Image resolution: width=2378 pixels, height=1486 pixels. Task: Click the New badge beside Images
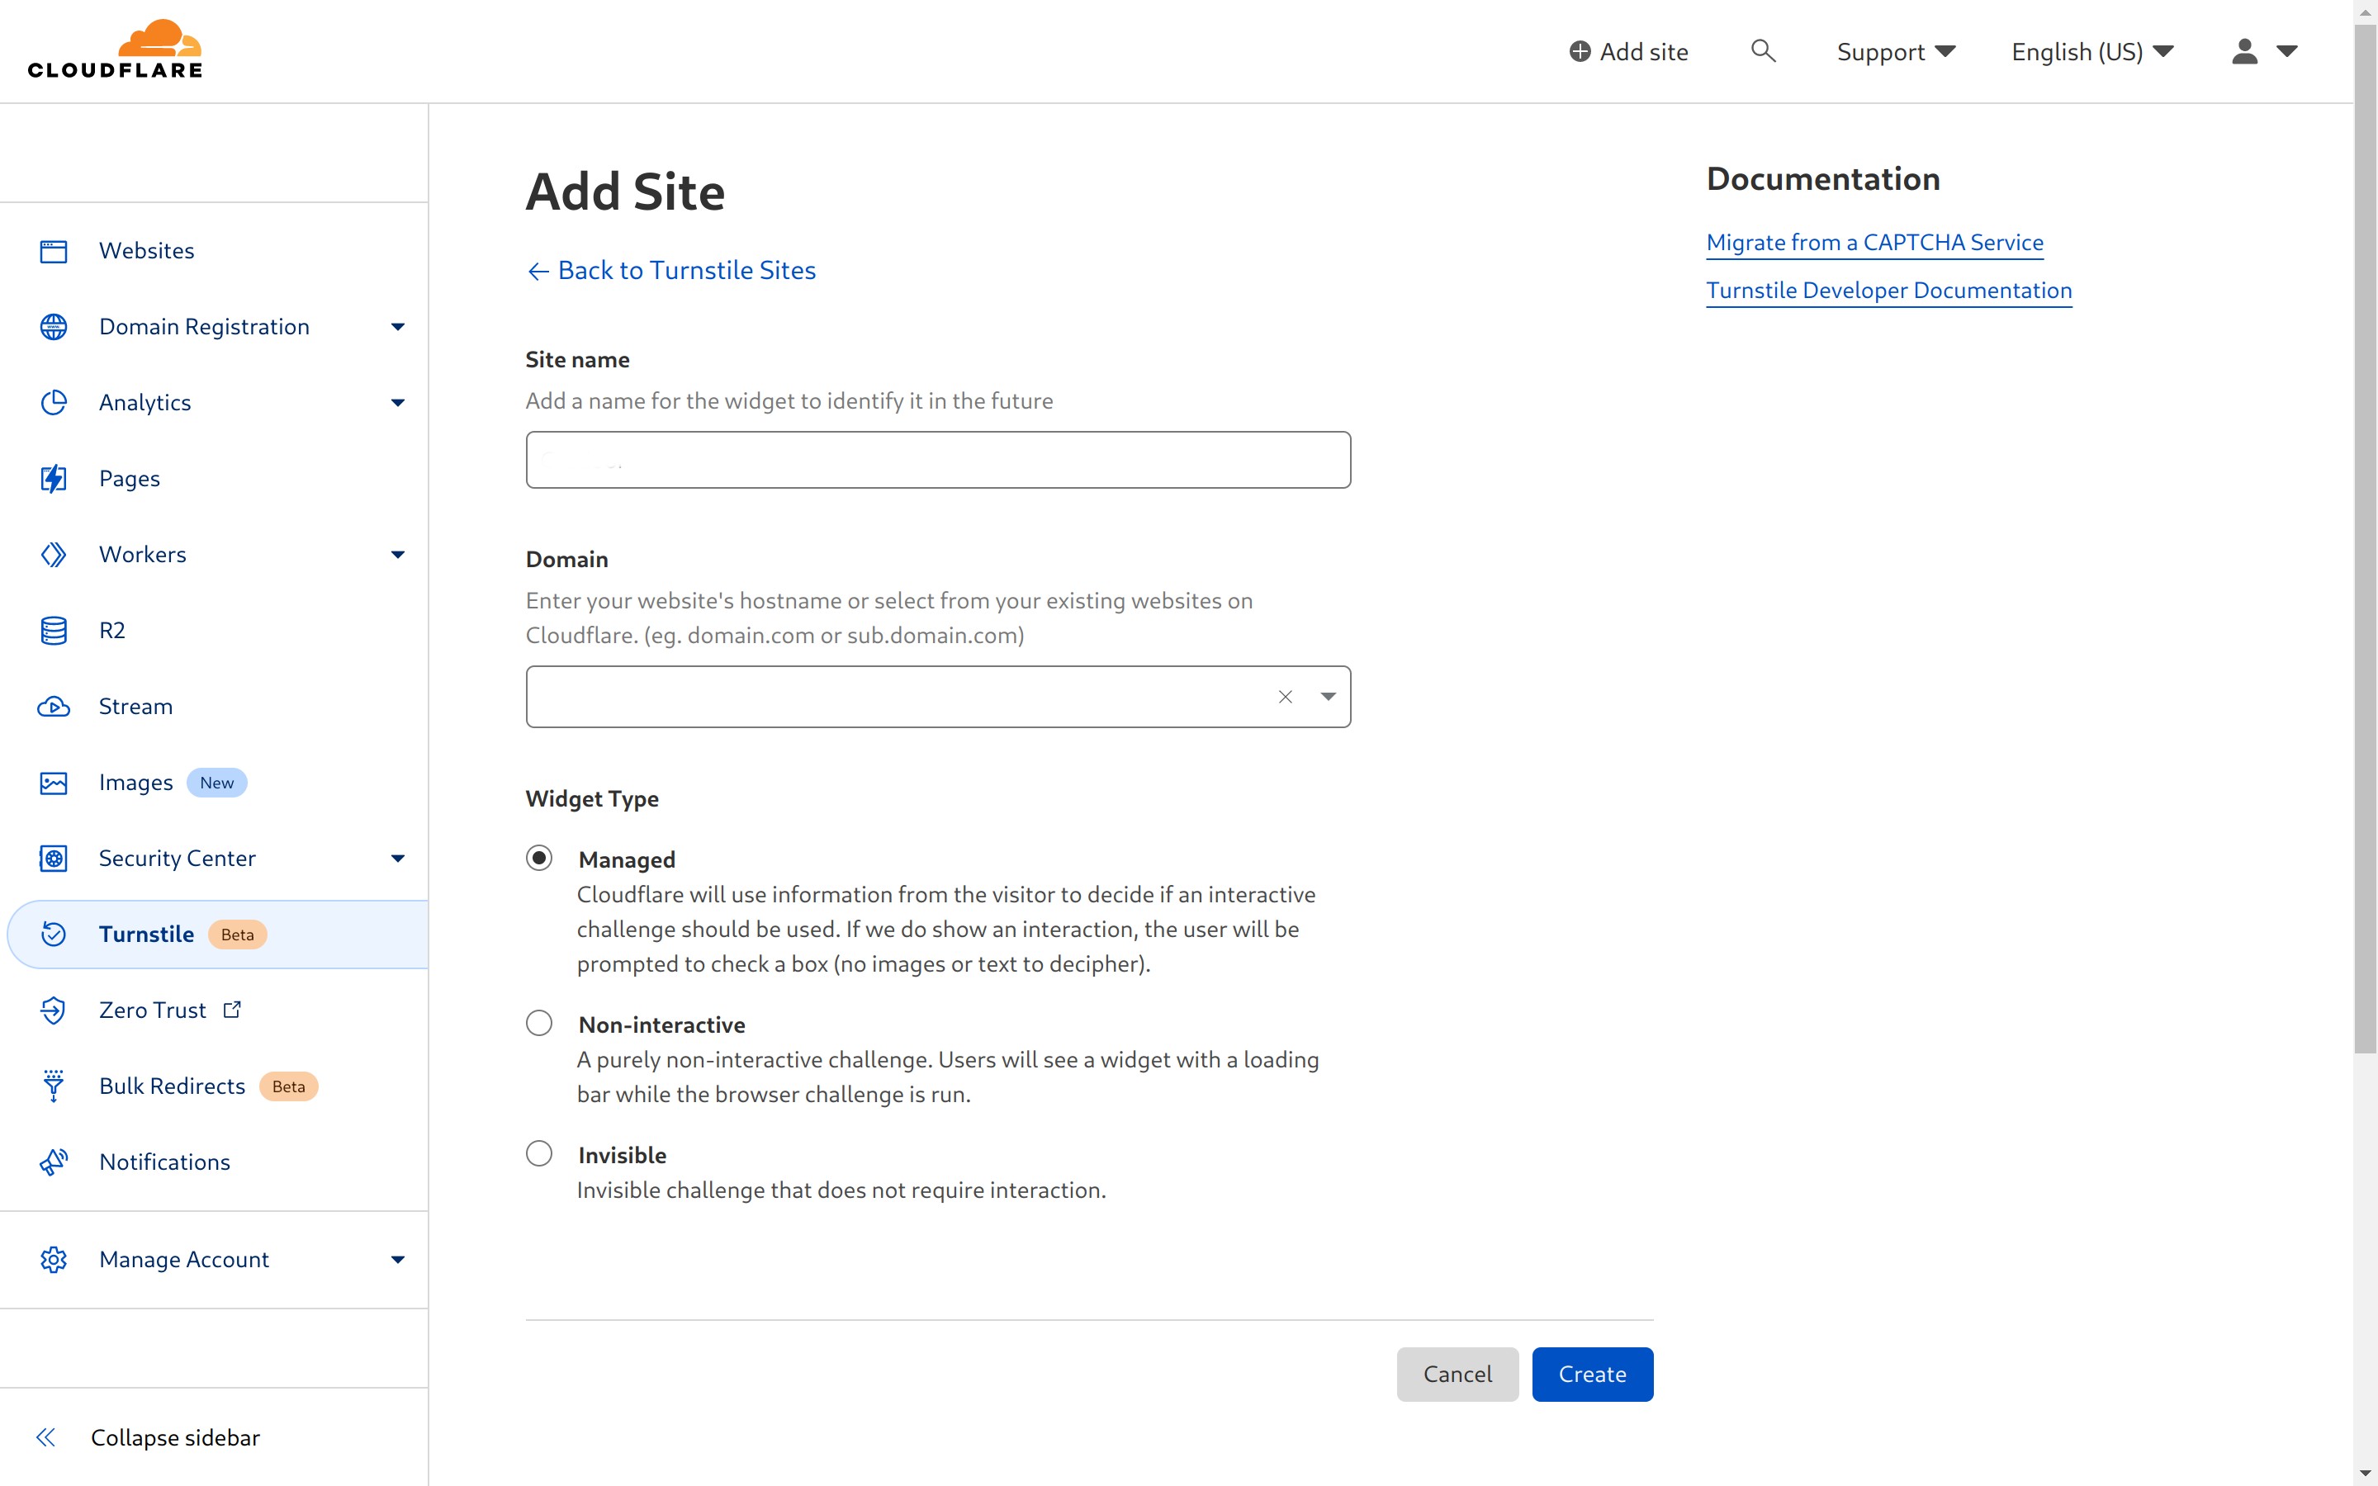(217, 783)
